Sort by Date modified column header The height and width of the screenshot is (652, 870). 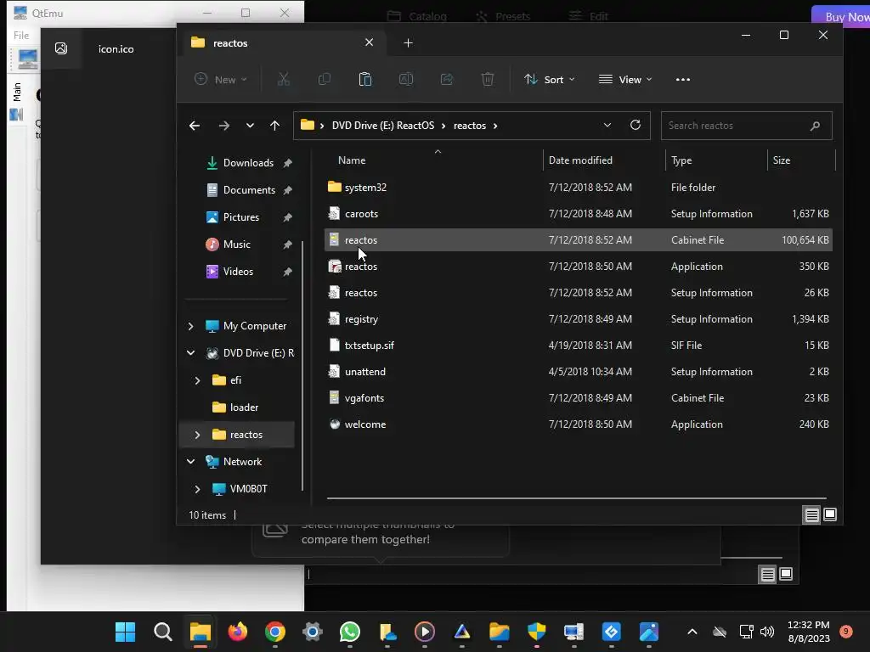pos(580,160)
